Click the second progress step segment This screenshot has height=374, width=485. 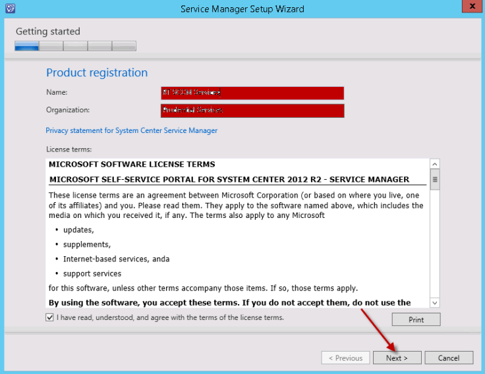tap(51, 46)
